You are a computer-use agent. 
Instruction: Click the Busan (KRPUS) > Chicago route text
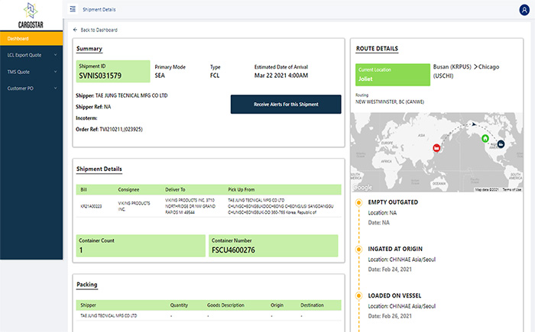point(466,71)
